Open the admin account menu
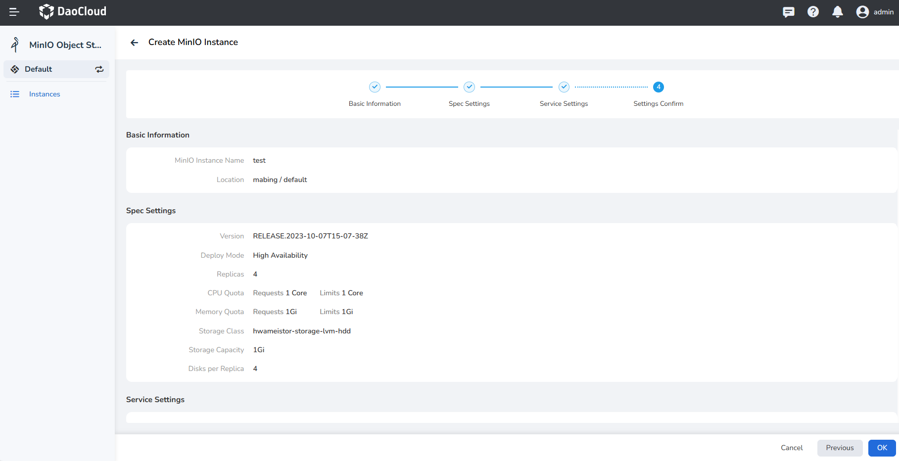 (x=883, y=12)
